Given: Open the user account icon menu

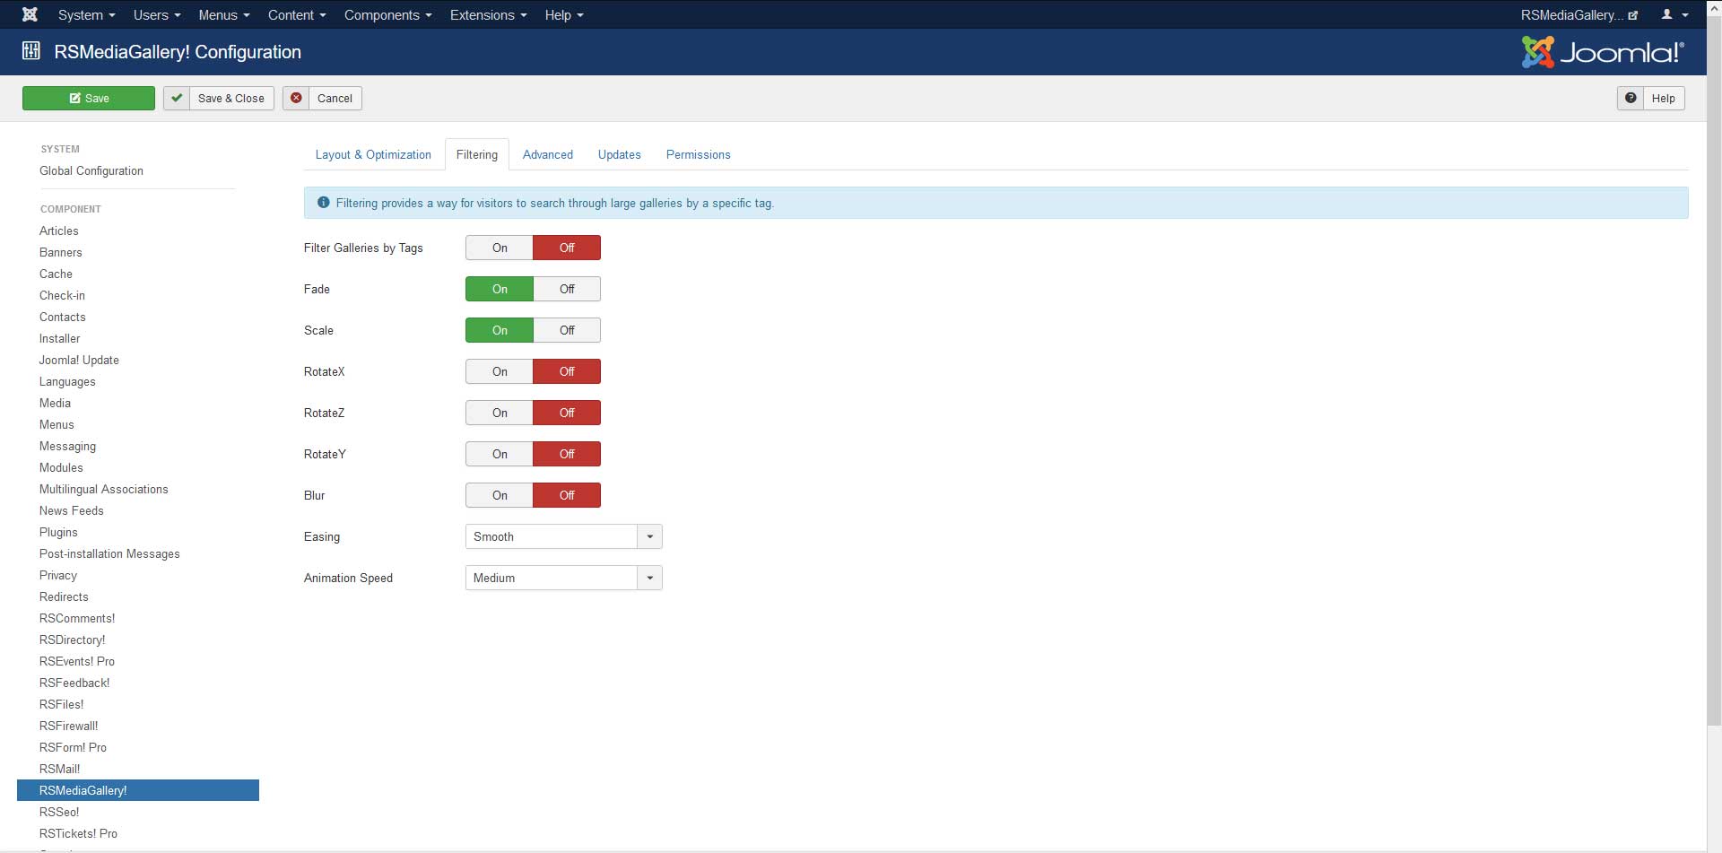Looking at the screenshot, I should (x=1674, y=14).
